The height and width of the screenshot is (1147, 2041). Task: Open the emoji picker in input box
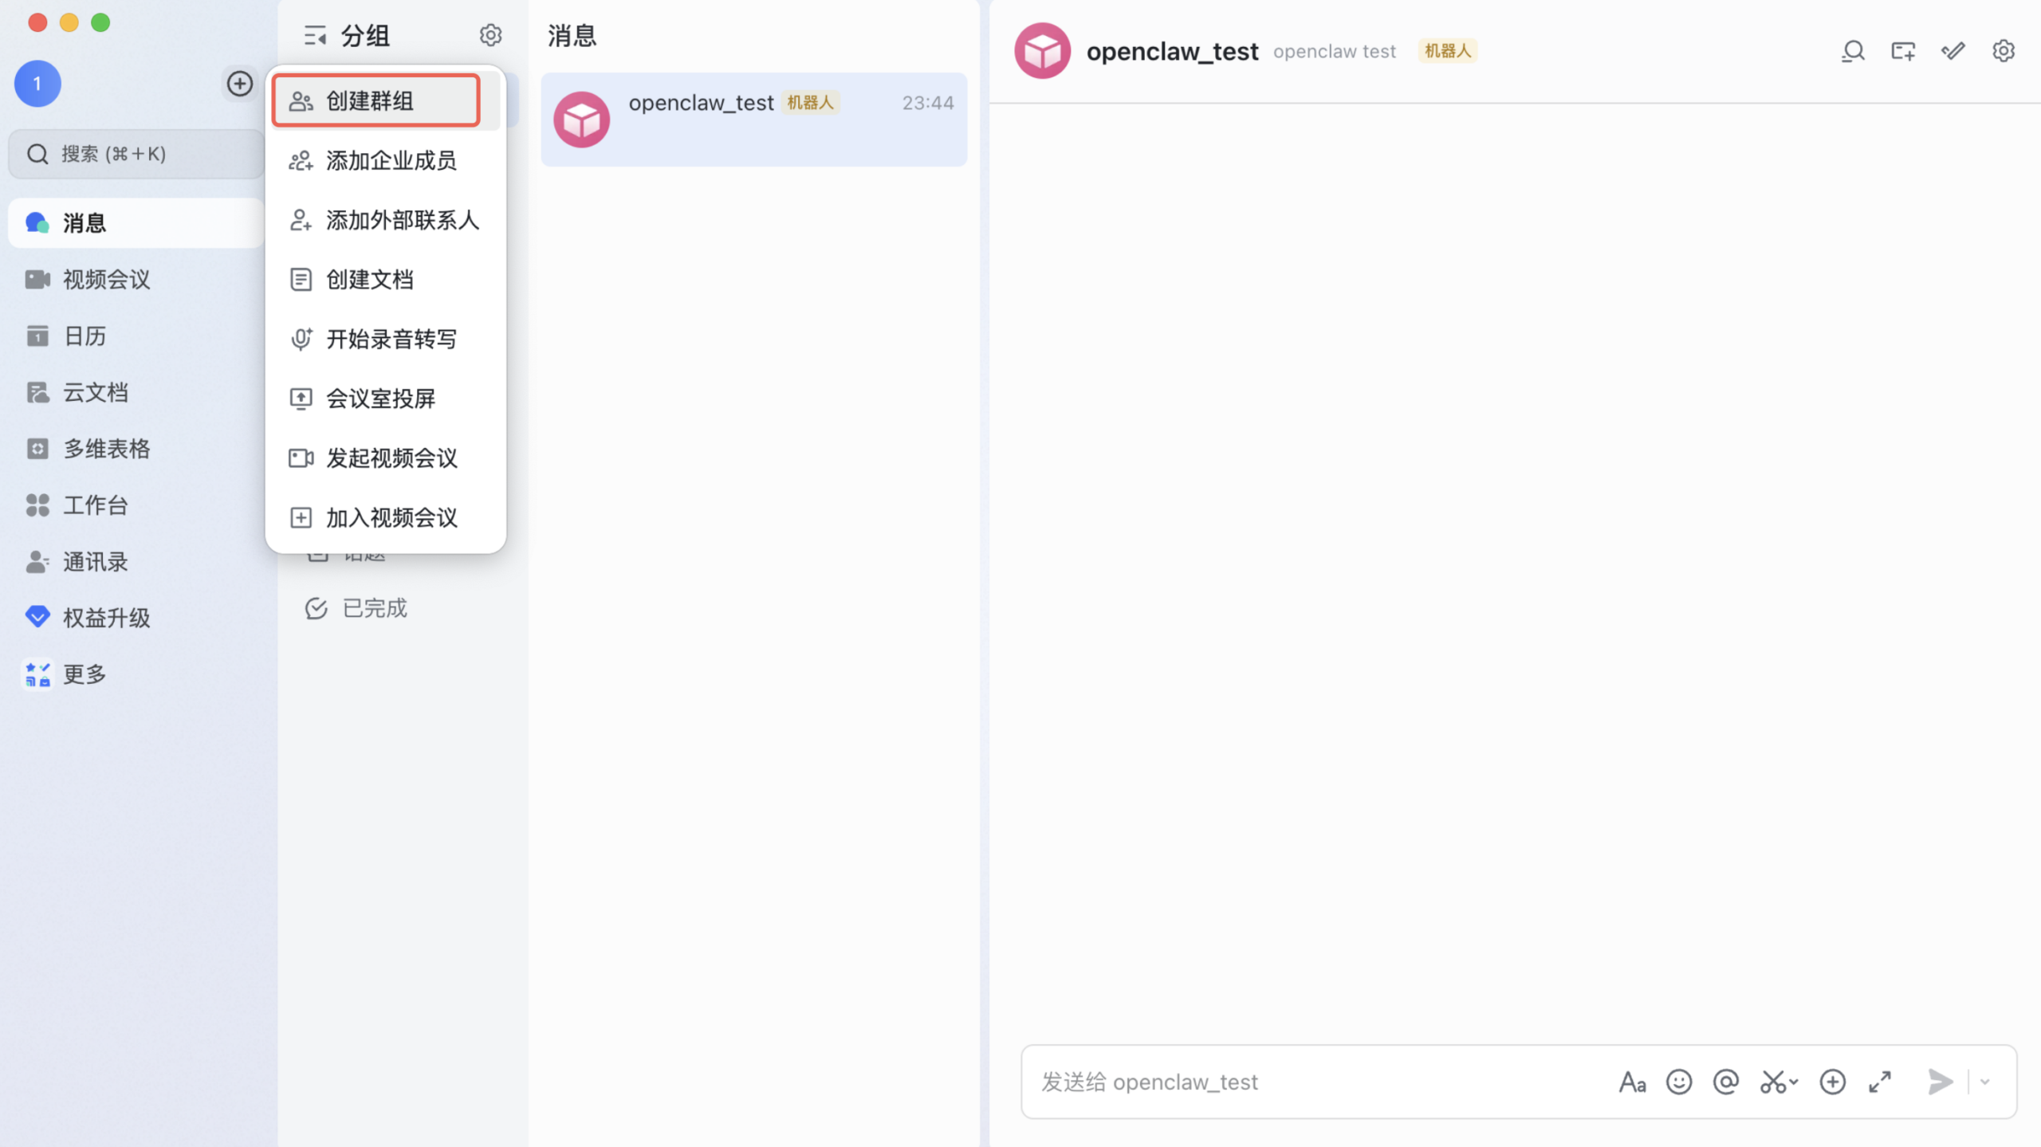[1678, 1082]
